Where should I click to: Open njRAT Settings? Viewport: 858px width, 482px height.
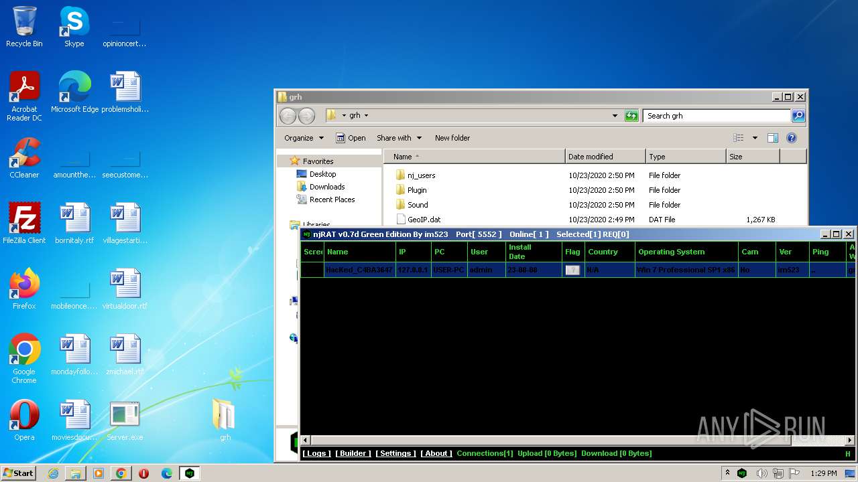(x=395, y=454)
